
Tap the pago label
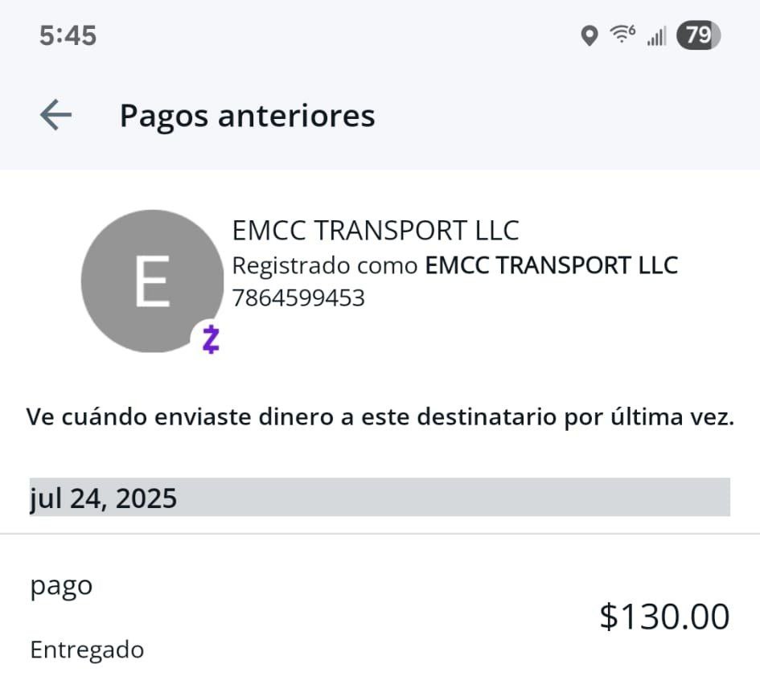(x=61, y=585)
